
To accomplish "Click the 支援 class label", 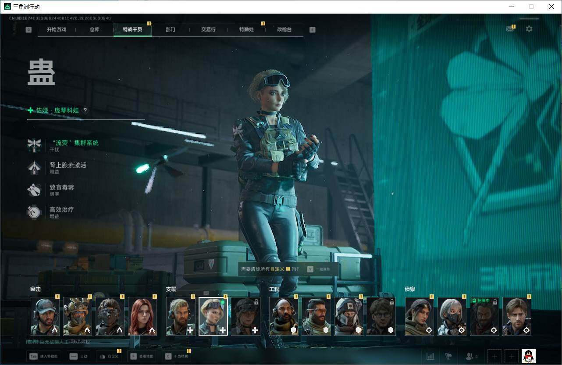I will coord(171,289).
